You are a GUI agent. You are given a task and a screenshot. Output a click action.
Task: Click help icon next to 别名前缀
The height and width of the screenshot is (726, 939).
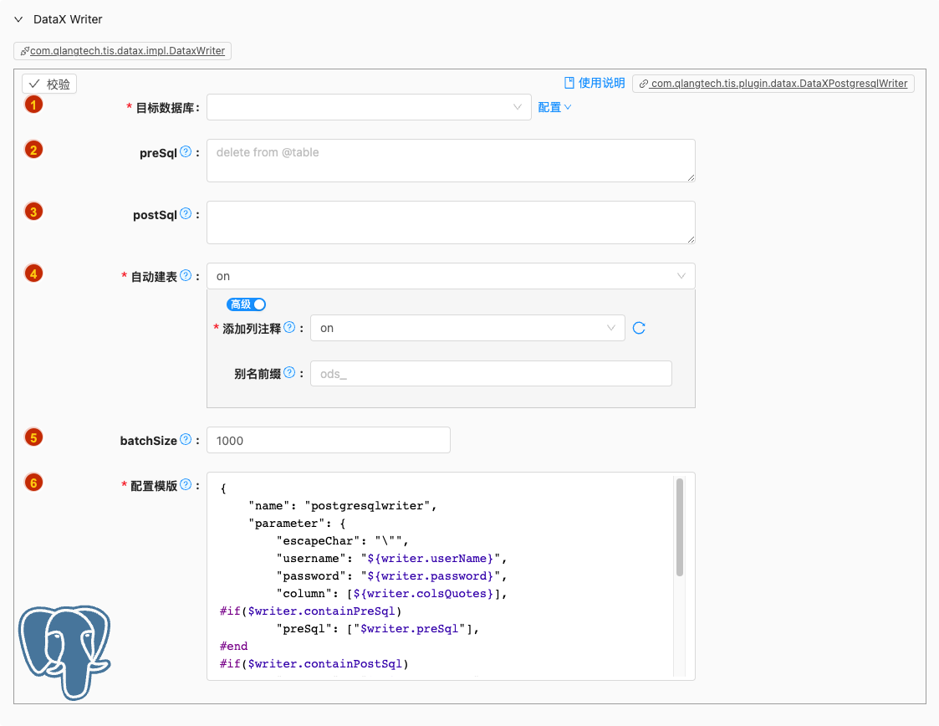pos(289,373)
